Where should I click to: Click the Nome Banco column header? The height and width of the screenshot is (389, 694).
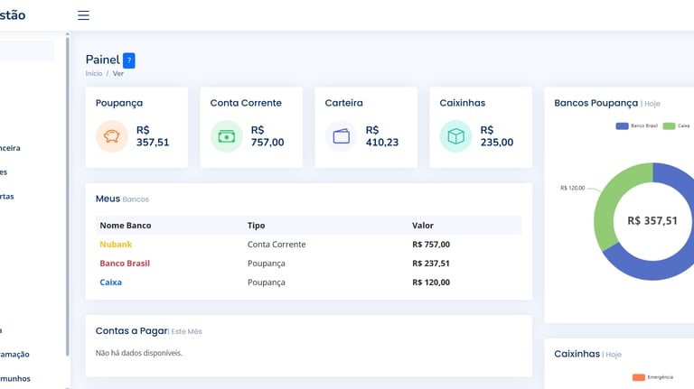pyautogui.click(x=125, y=226)
